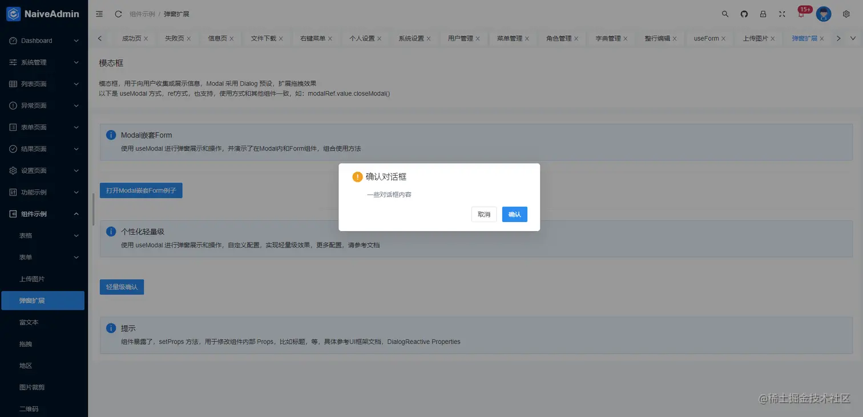Click the 轻量级确认 button
This screenshot has width=863, height=417.
pos(122,287)
